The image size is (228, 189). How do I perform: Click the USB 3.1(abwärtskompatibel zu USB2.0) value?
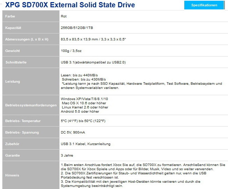93,62
